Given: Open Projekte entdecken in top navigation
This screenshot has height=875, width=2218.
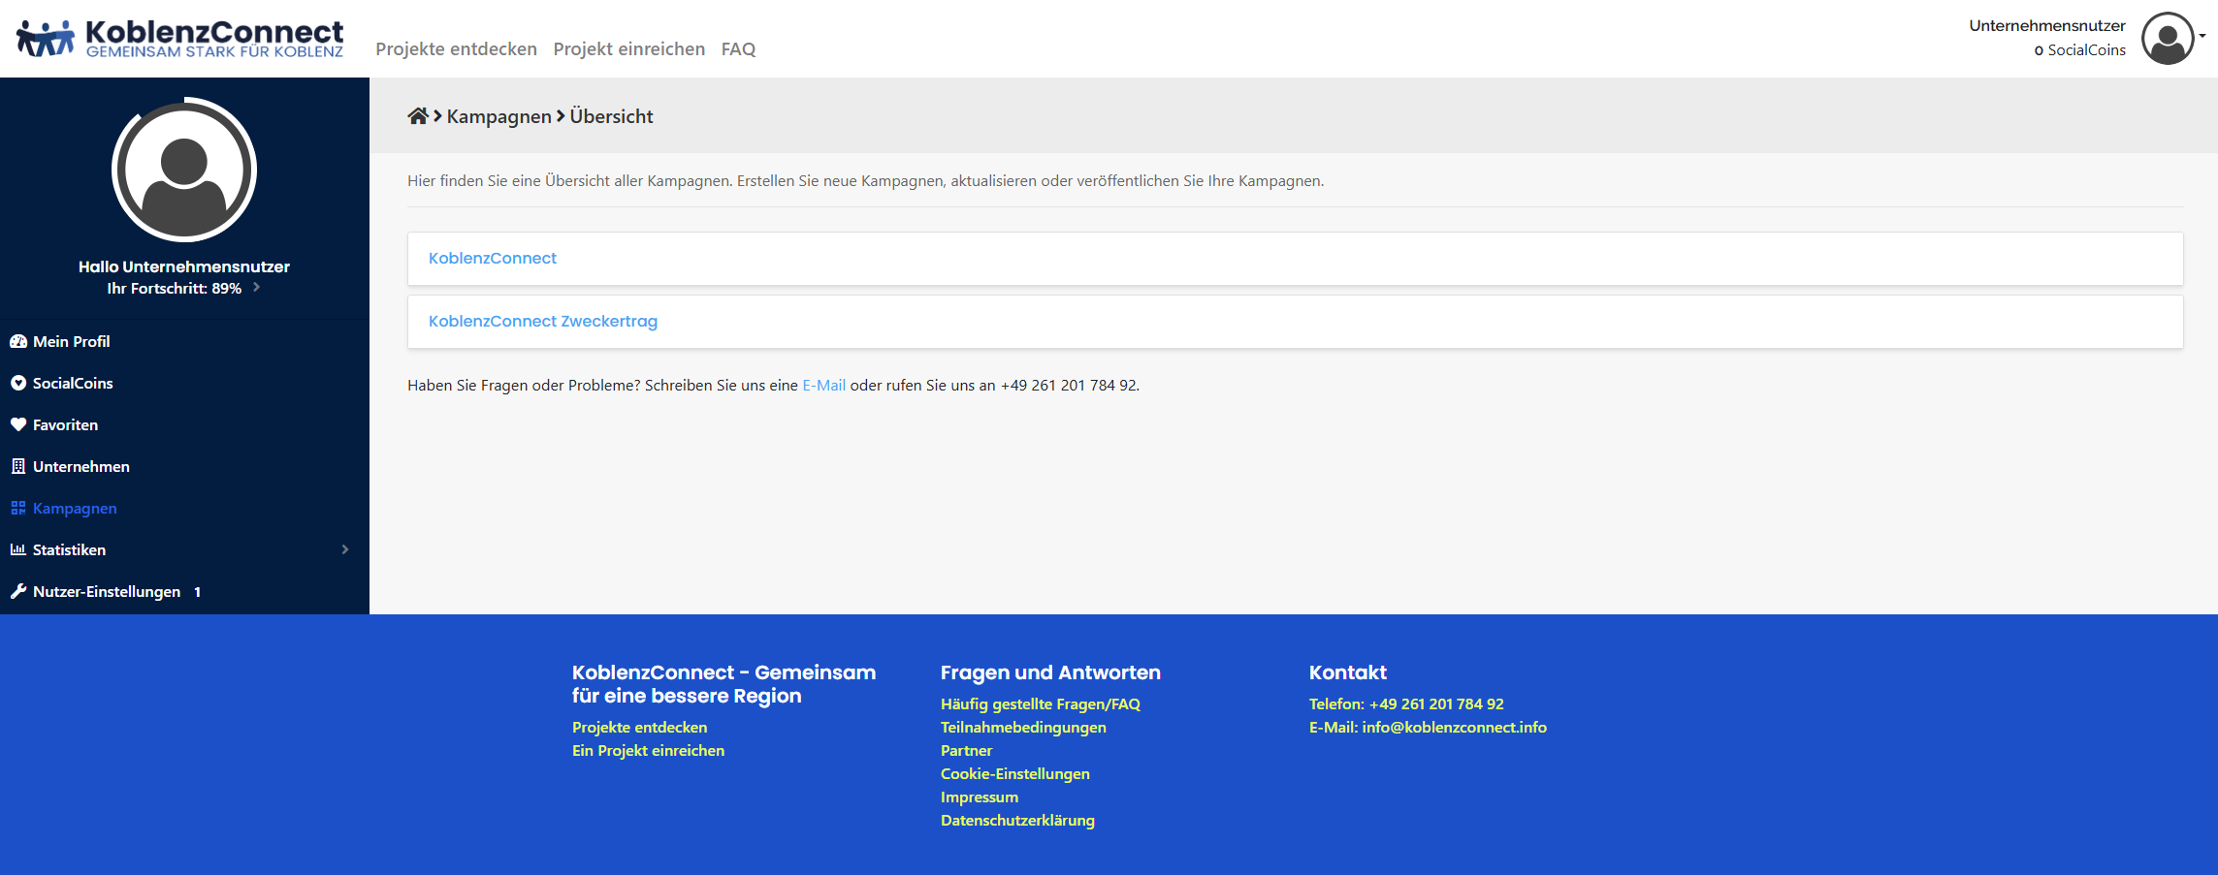Looking at the screenshot, I should pyautogui.click(x=456, y=48).
